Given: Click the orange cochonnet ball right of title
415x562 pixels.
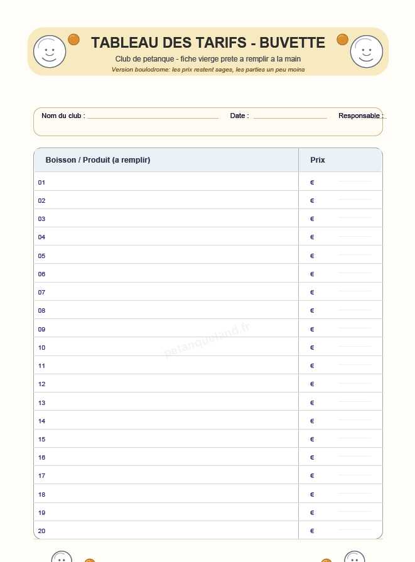Looking at the screenshot, I should click(x=342, y=40).
